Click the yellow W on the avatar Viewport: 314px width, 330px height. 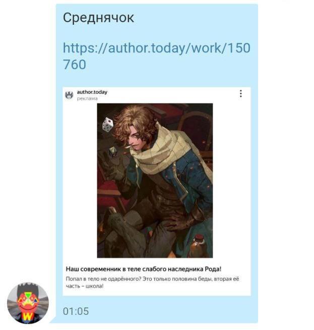coord(28,316)
